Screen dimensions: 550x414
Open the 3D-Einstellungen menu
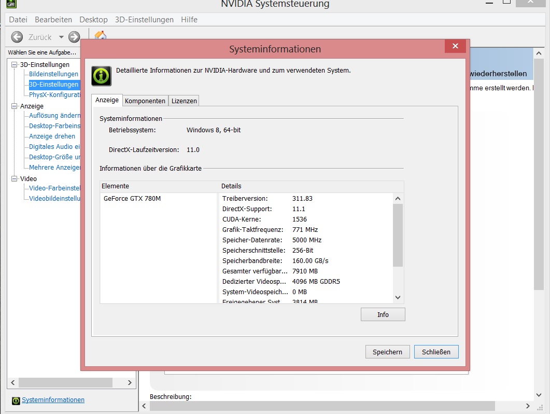click(144, 20)
